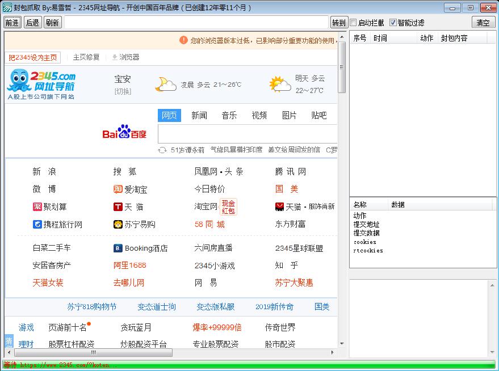
Task: Click the 序号 column header
Action: (359, 38)
